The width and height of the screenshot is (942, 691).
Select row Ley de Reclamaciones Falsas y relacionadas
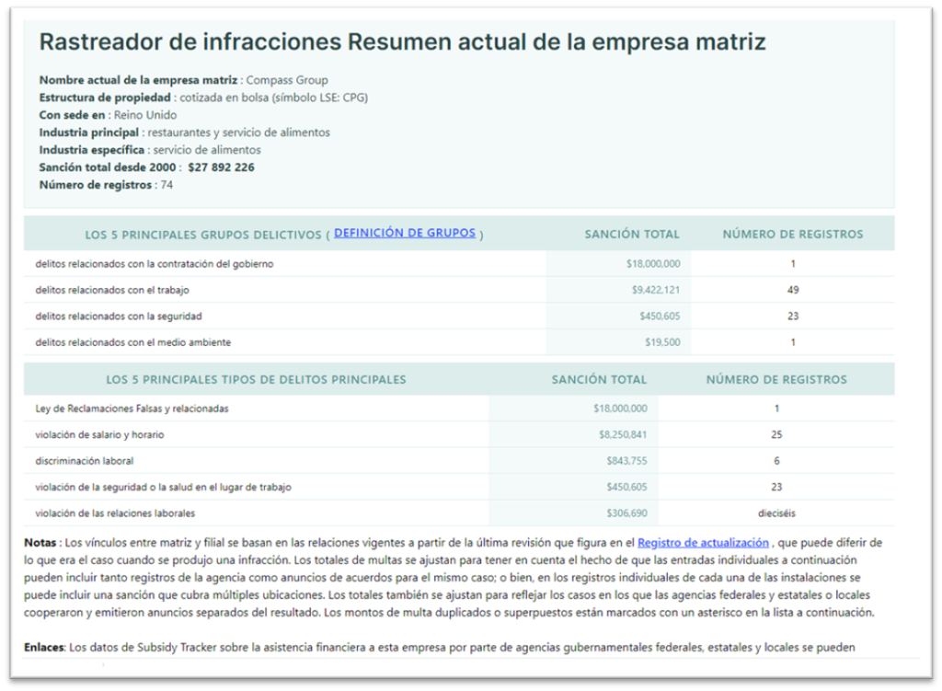(459, 409)
